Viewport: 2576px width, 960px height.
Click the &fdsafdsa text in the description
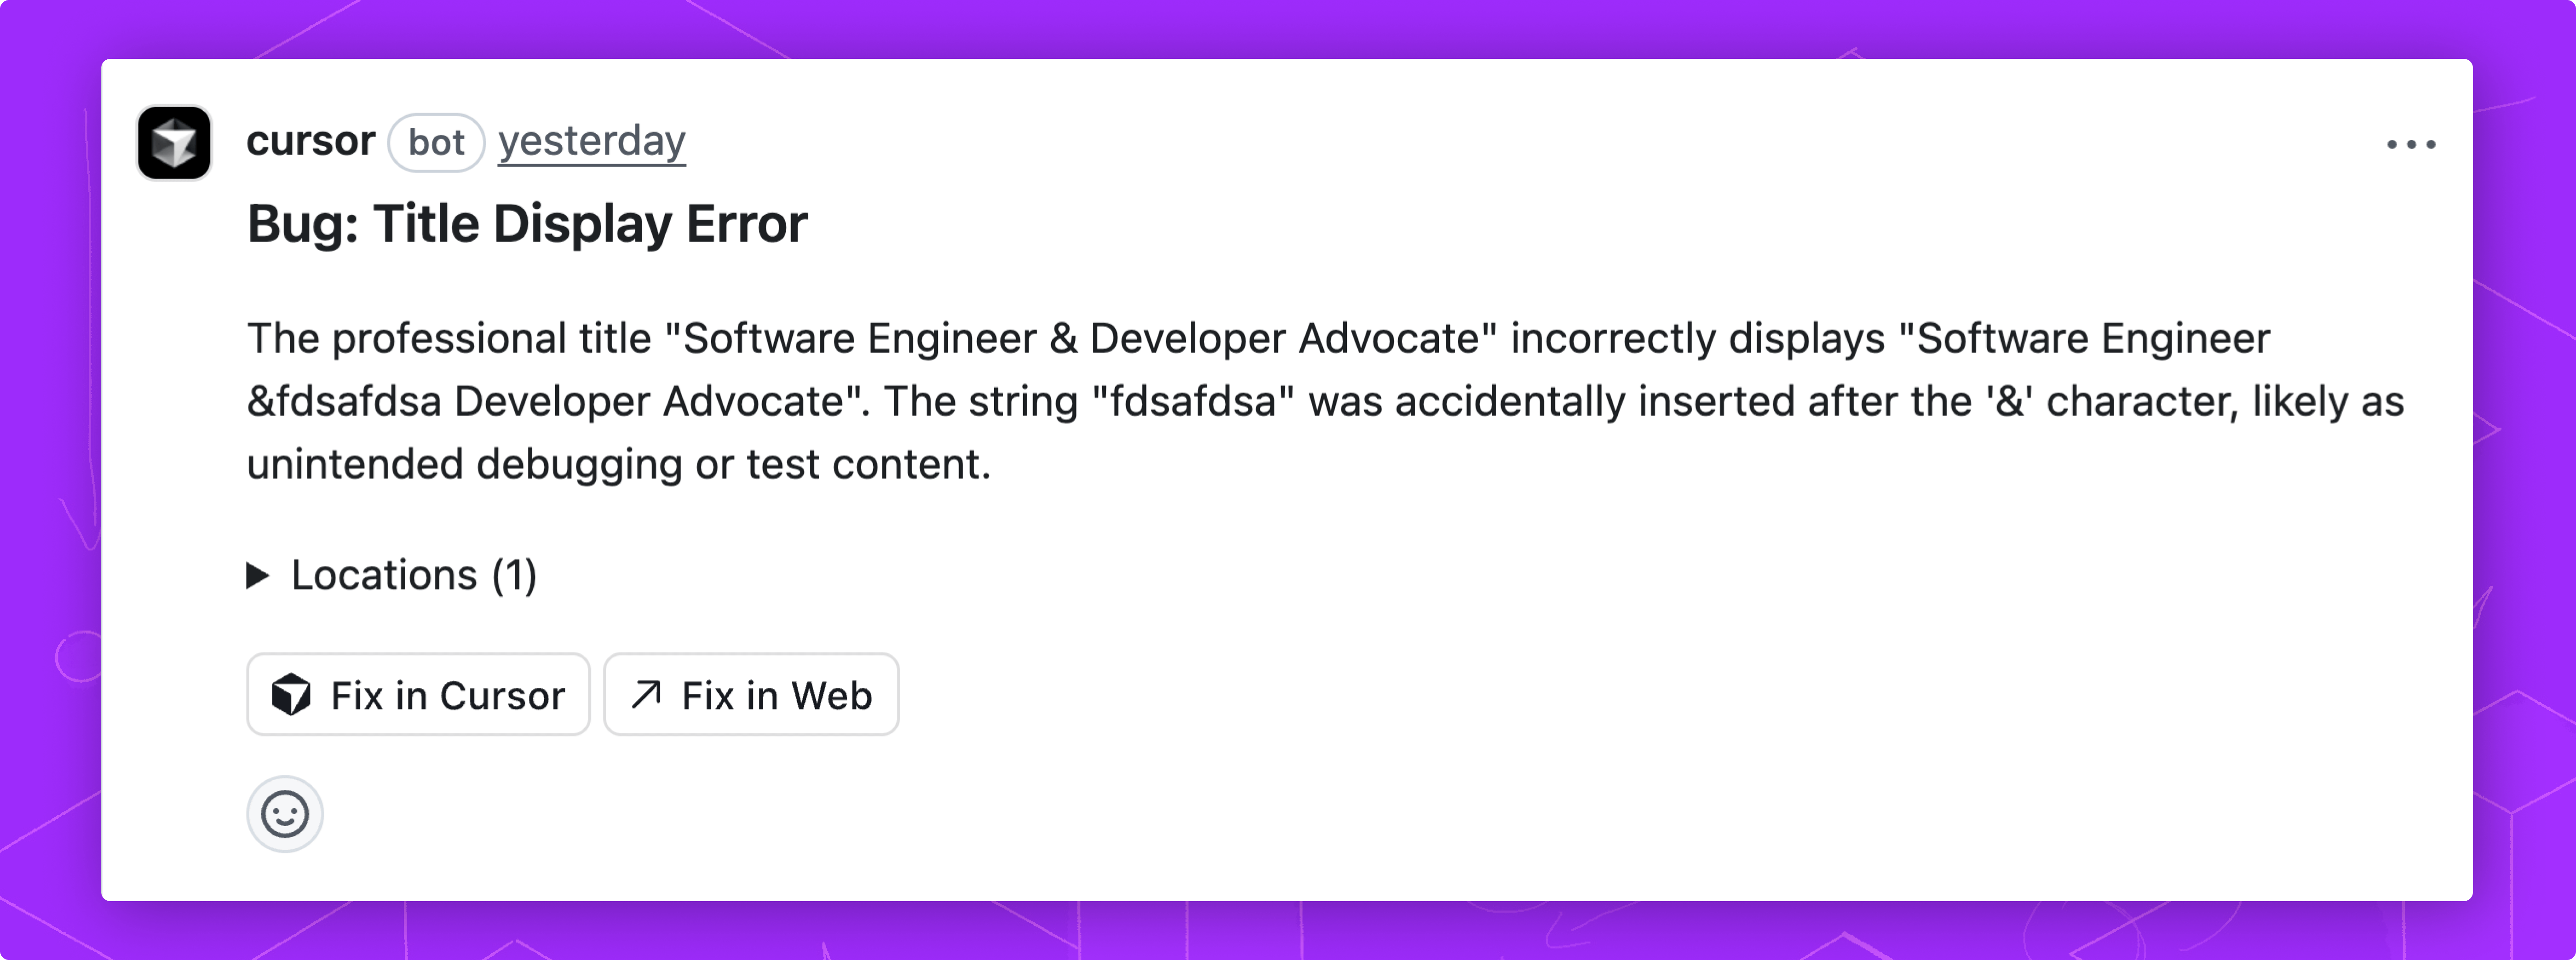pos(344,402)
